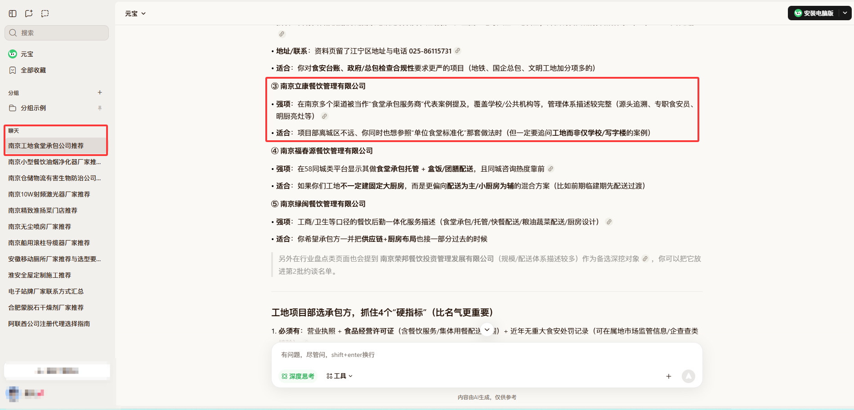854x410 pixels.
Task: Expand the arrow next to 安装电脑版
Action: pyautogui.click(x=845, y=13)
